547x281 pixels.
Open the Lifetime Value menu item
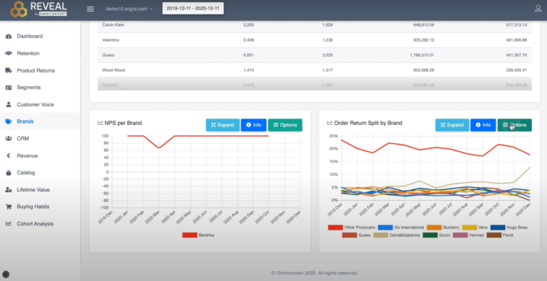[33, 190]
